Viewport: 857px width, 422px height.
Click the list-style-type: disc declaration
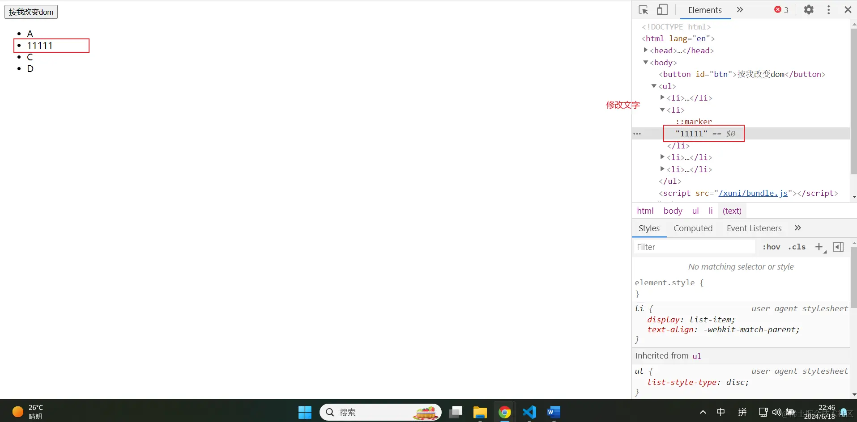point(698,382)
